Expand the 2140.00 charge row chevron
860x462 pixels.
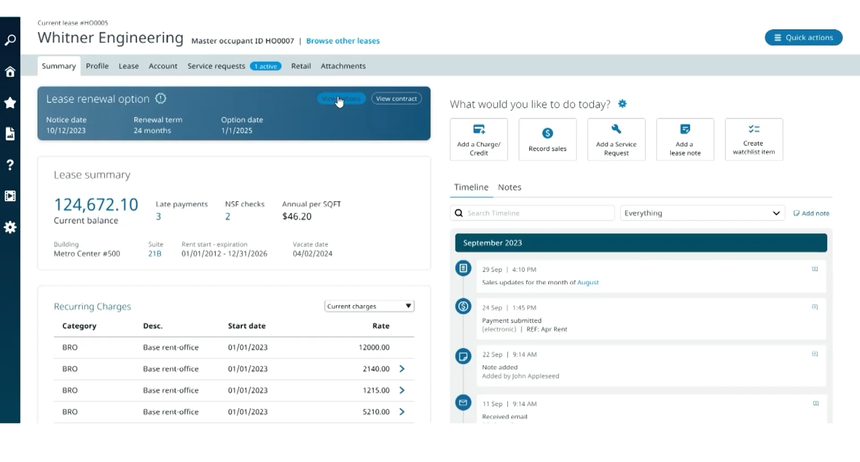tap(402, 369)
